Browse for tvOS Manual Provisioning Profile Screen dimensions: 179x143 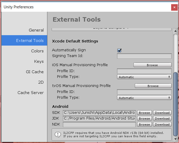coord(153,86)
